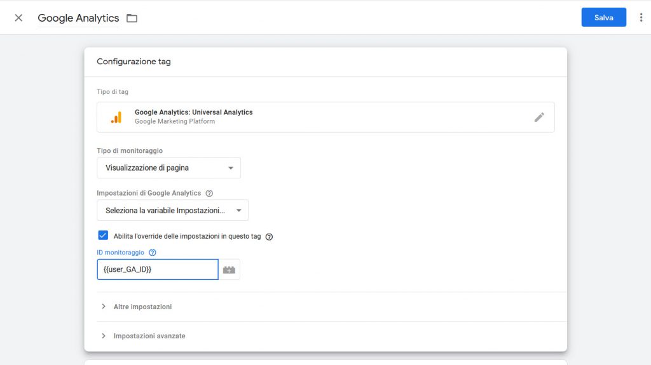Click the Tipo di tag label

113,91
